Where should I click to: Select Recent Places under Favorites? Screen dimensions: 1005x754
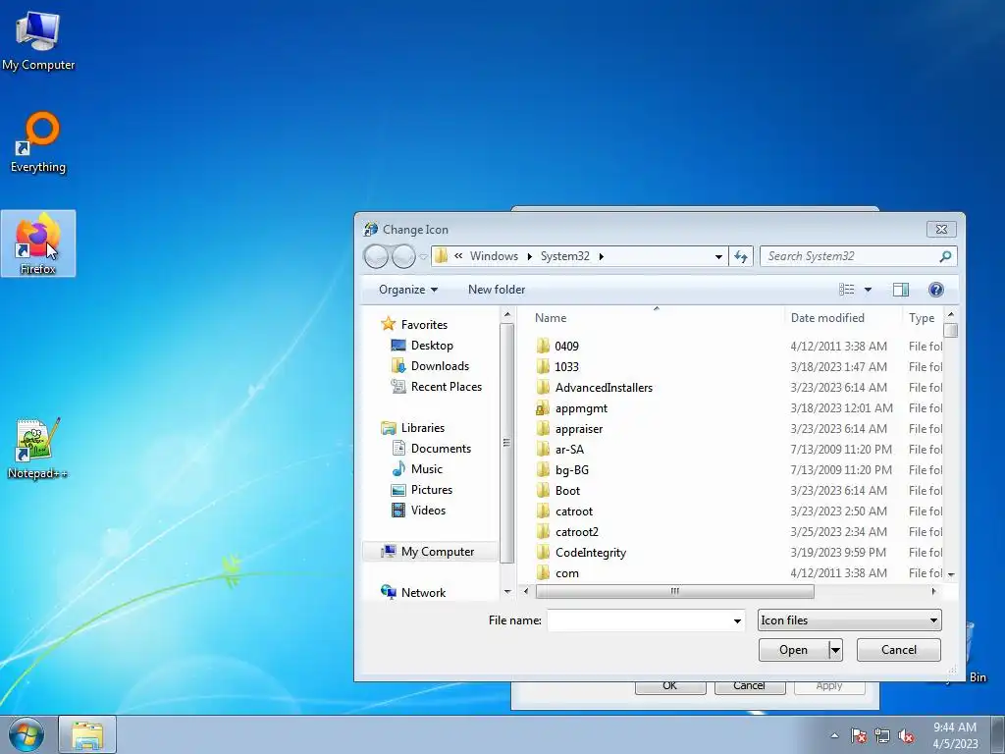point(437,387)
